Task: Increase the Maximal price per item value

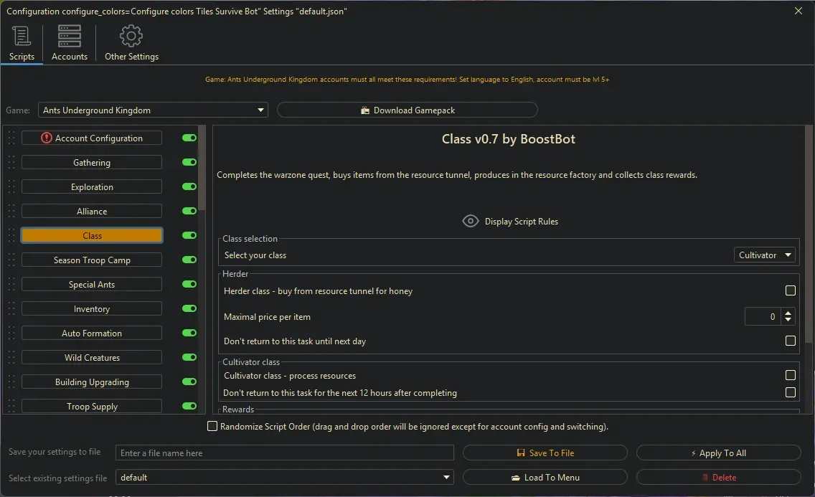Action: coord(788,313)
